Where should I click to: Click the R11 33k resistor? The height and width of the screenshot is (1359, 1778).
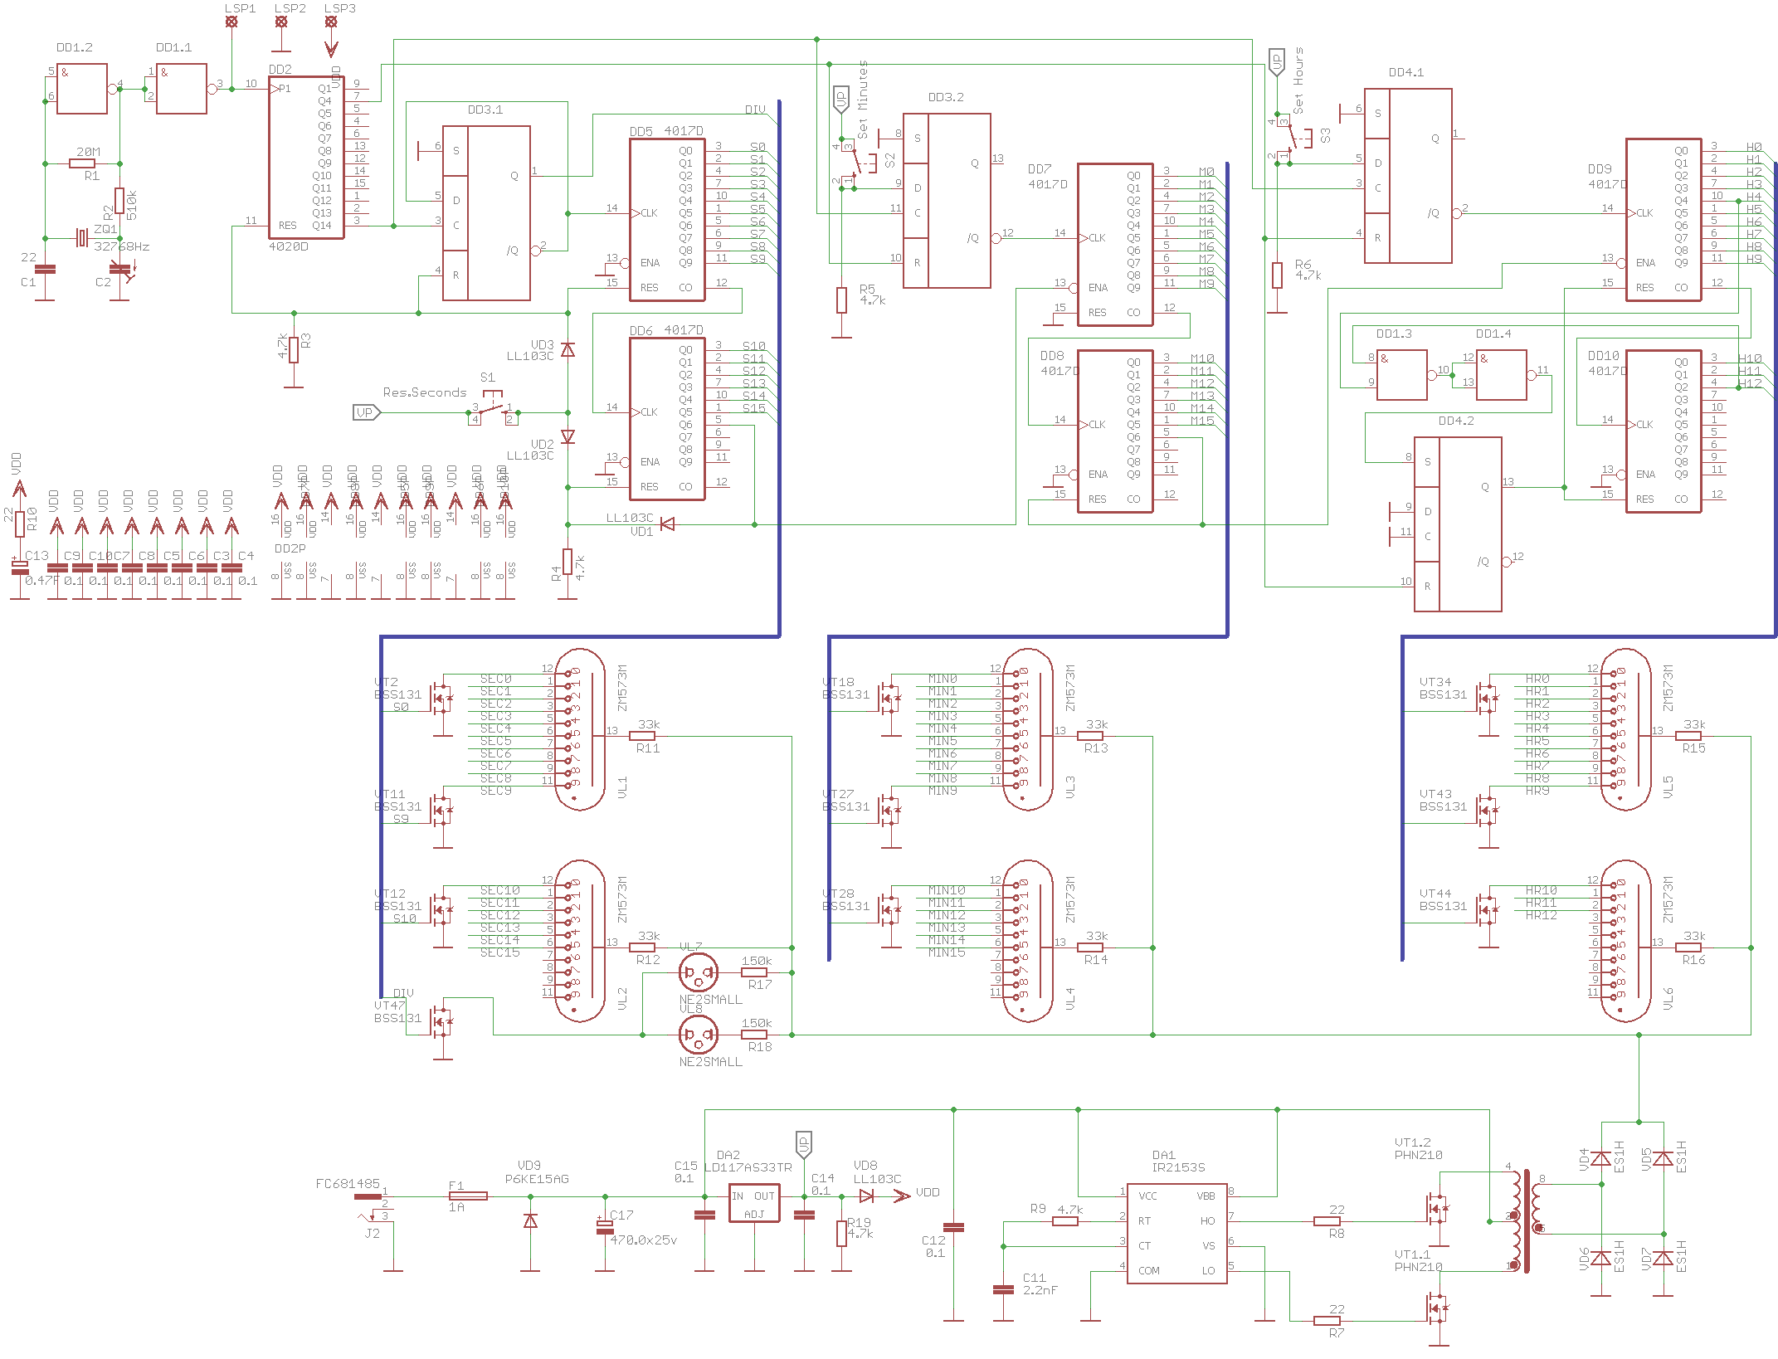[x=642, y=736]
